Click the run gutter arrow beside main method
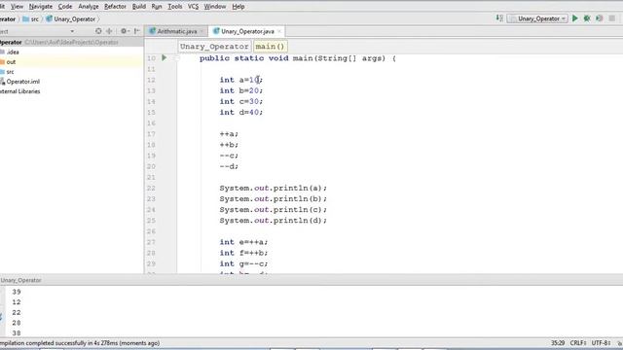This screenshot has height=350, width=623. (165, 58)
